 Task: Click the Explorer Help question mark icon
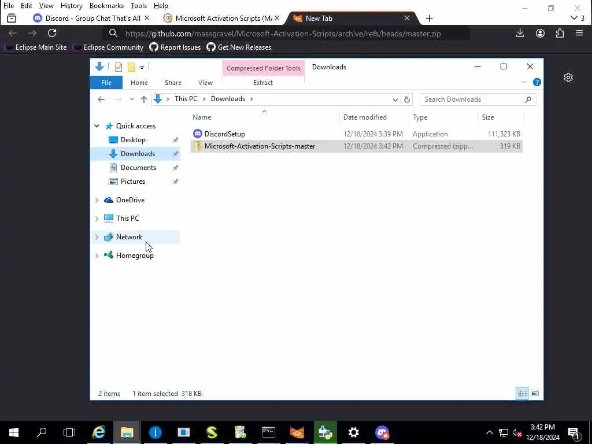pos(536,82)
